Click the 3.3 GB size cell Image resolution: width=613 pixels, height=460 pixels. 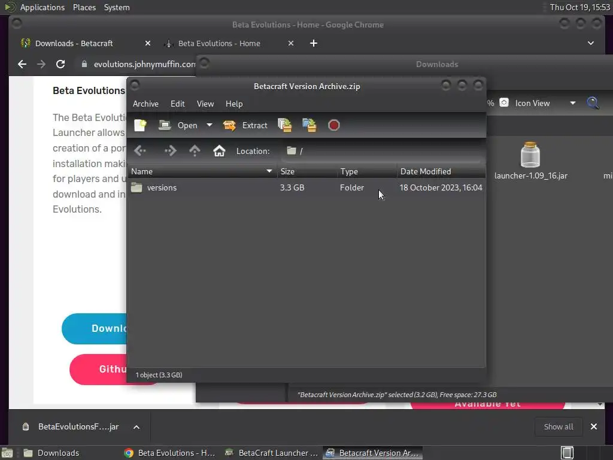point(292,187)
